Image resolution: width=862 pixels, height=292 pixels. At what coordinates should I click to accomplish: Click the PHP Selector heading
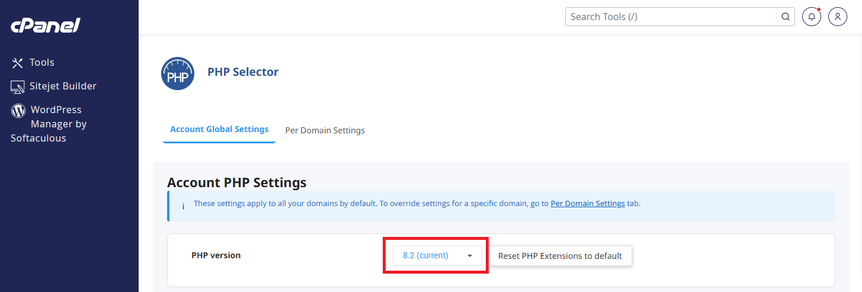tap(243, 72)
